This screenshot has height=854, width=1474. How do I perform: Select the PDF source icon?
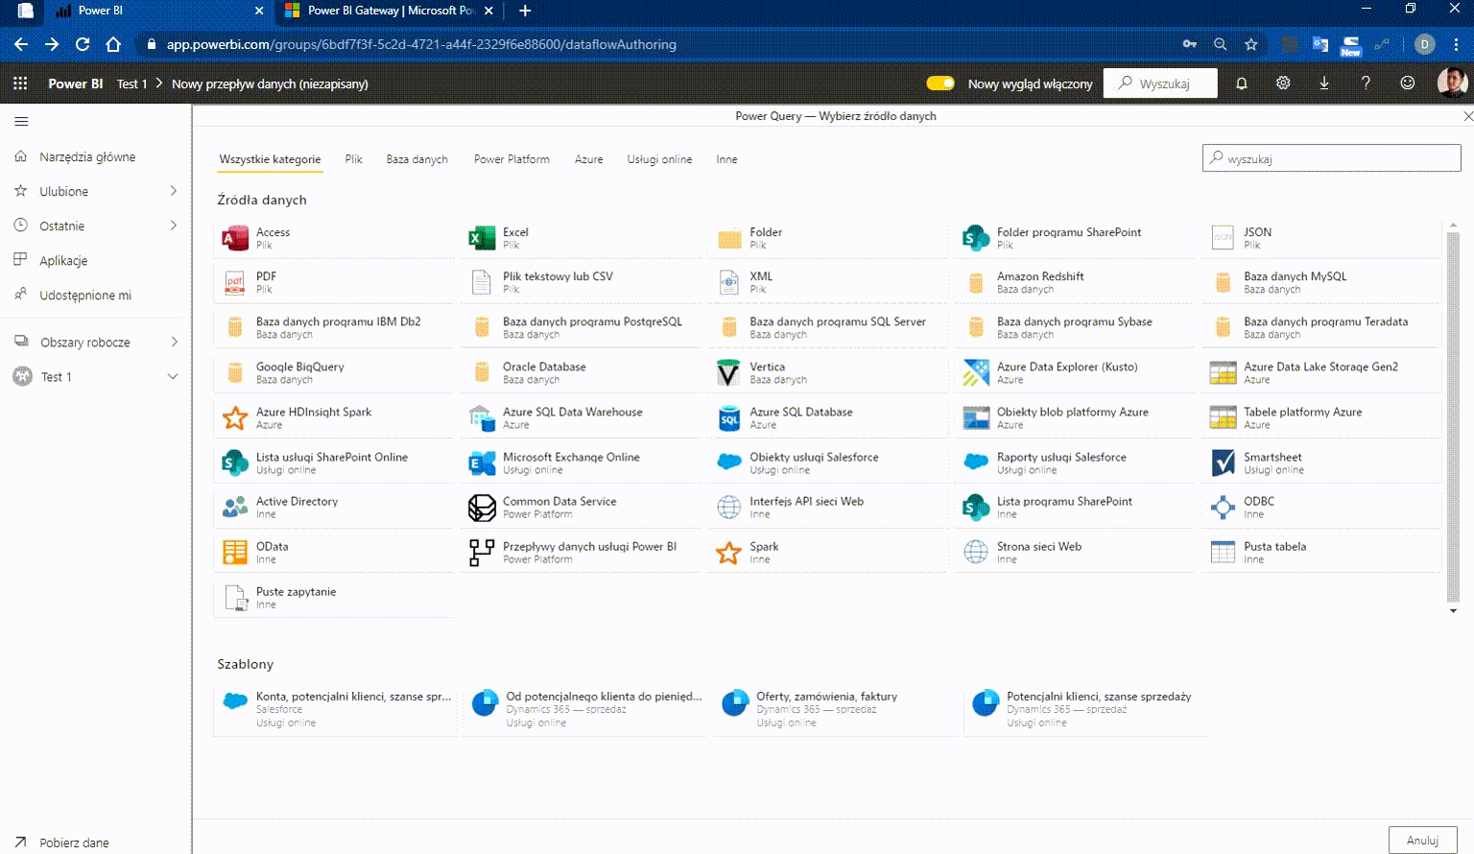(235, 282)
